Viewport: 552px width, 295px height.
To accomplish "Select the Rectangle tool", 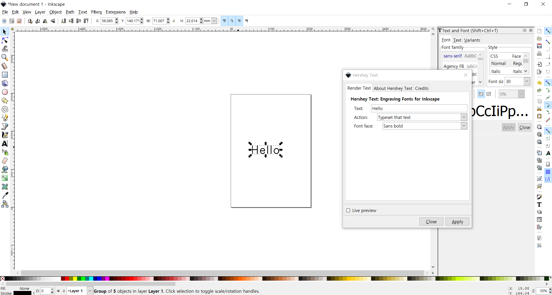I will coord(5,75).
